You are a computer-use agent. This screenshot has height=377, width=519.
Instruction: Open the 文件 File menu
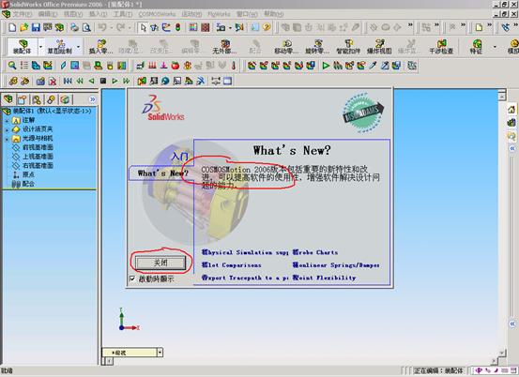(22, 14)
